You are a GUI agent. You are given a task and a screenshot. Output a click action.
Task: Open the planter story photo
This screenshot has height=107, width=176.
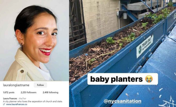click(x=123, y=53)
